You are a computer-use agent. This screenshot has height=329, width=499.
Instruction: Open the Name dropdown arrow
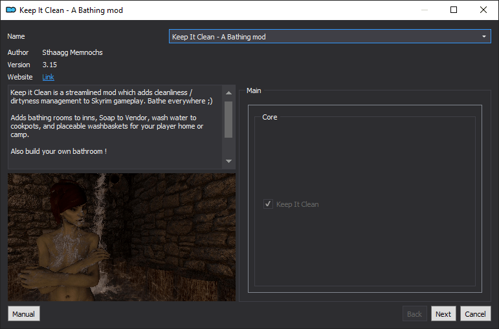pos(483,37)
